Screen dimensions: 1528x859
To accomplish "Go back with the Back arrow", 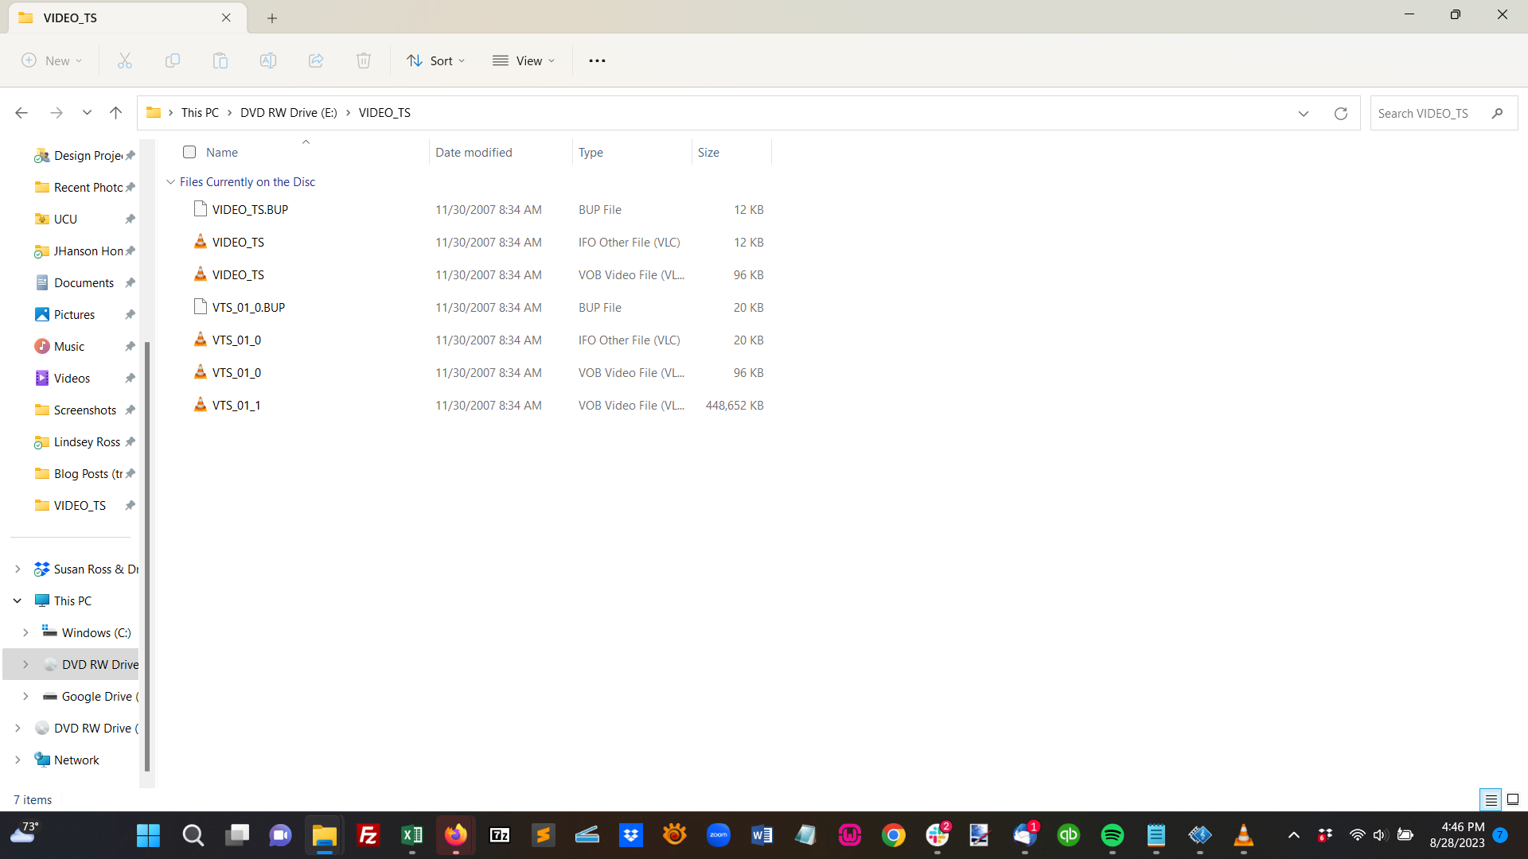I will 21,113.
